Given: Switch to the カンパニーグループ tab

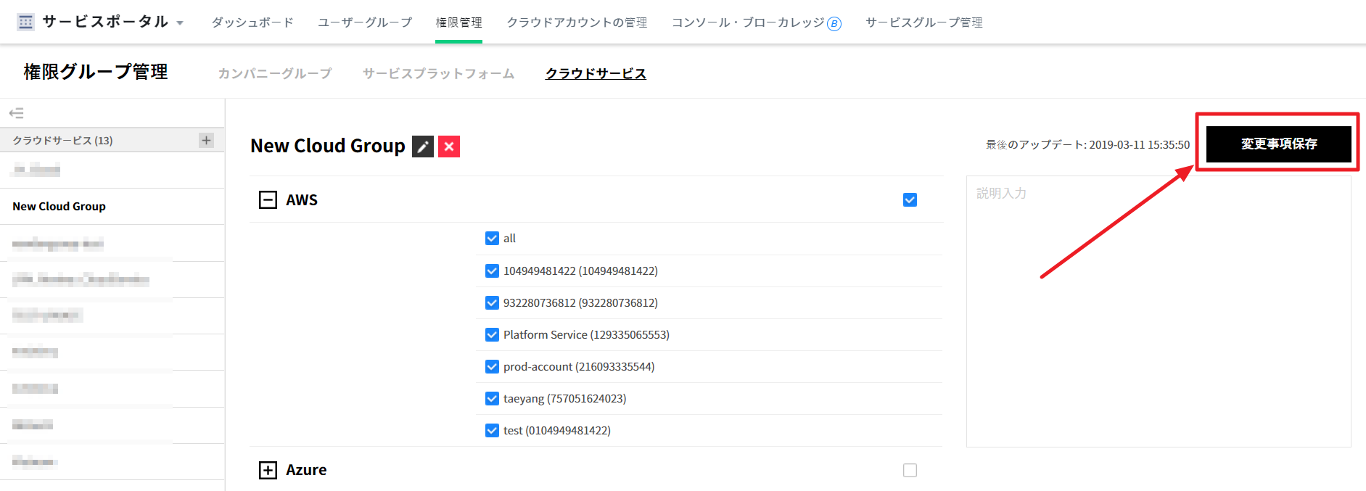Looking at the screenshot, I should (275, 73).
